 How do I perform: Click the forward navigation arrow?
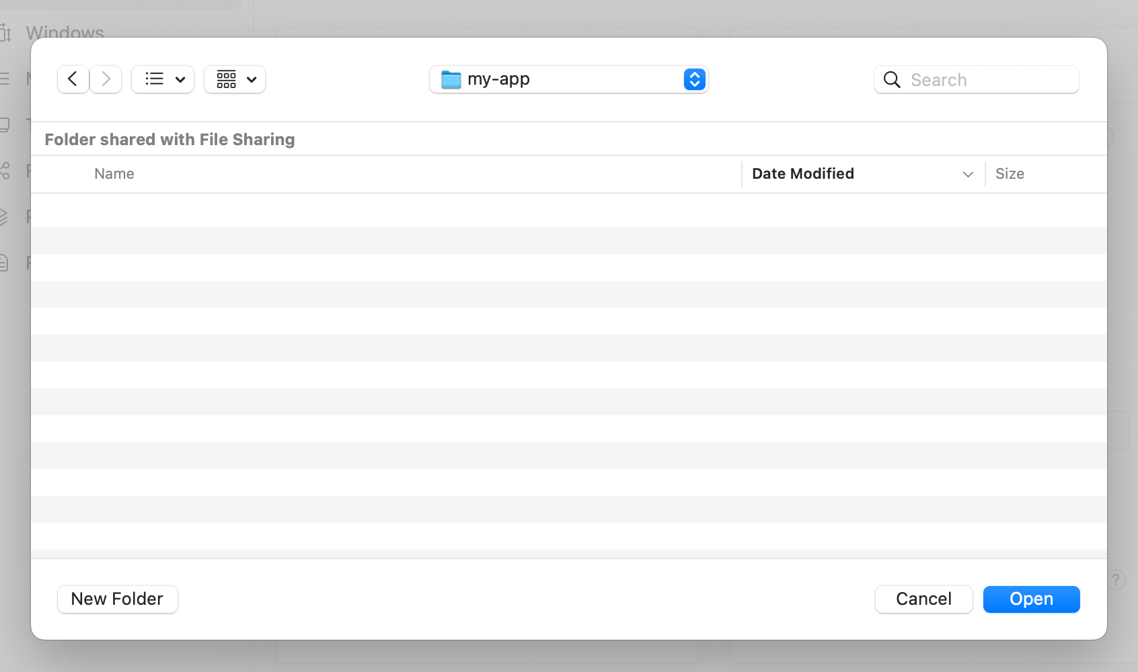tap(106, 79)
